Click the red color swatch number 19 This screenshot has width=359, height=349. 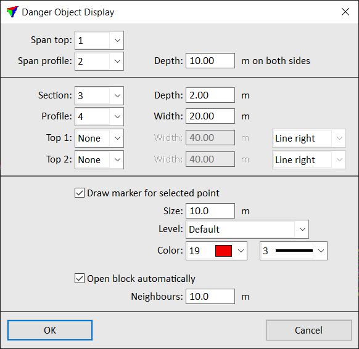pos(223,251)
